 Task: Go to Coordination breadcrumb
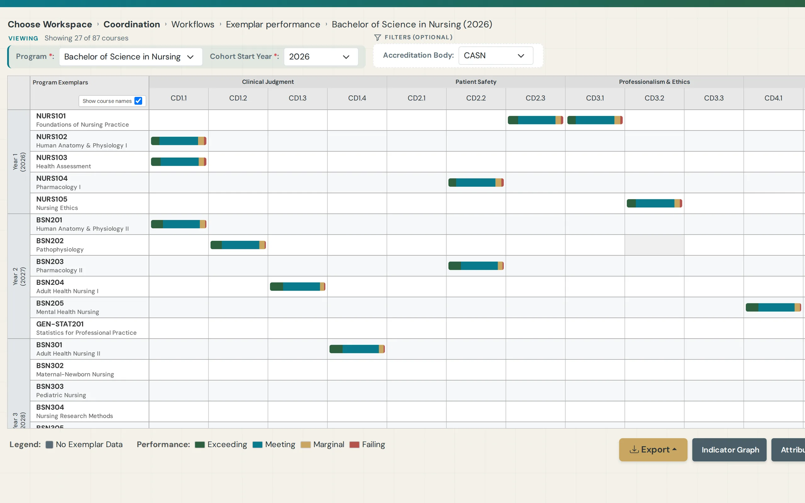(132, 24)
